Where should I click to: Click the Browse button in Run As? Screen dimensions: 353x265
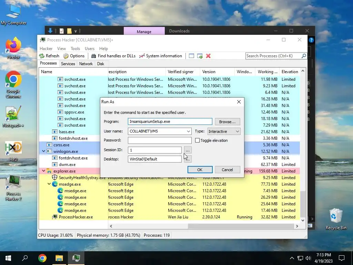click(228, 122)
